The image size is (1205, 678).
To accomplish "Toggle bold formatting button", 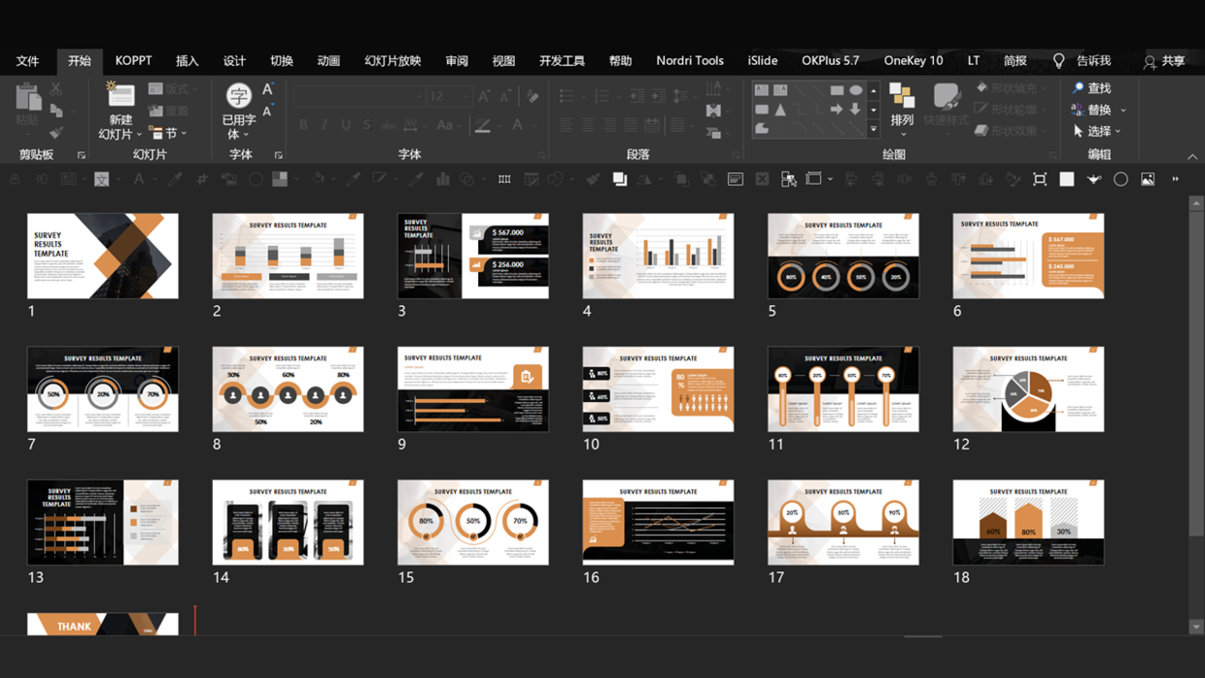I will 303,125.
